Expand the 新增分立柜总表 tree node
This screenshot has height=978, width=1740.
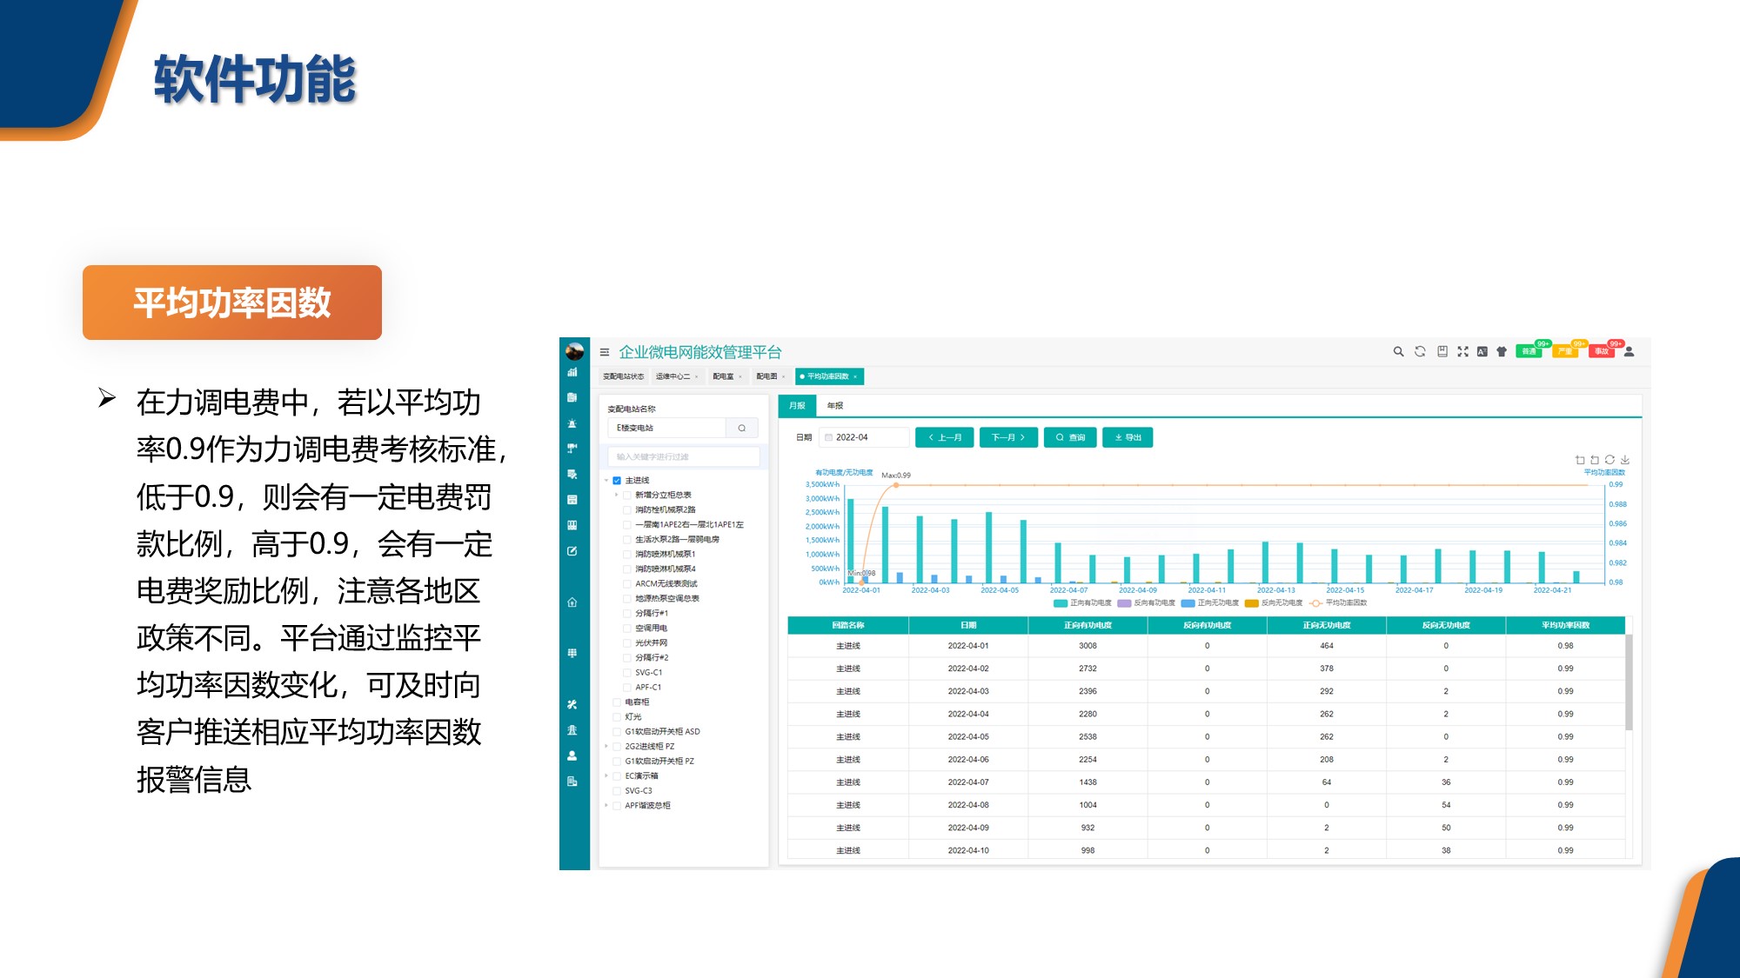pos(617,495)
